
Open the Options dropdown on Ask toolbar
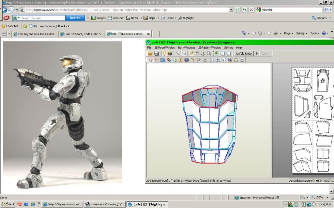coord(321,18)
